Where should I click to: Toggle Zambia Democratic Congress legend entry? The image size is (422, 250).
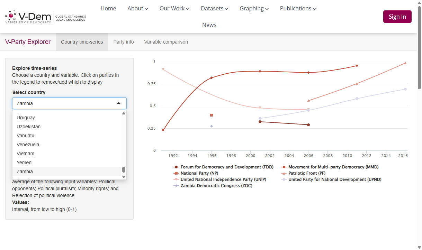tap(213, 186)
